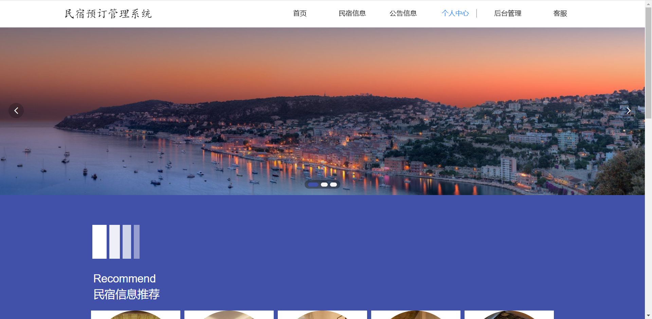Click the Recommend heading text

coord(124,279)
